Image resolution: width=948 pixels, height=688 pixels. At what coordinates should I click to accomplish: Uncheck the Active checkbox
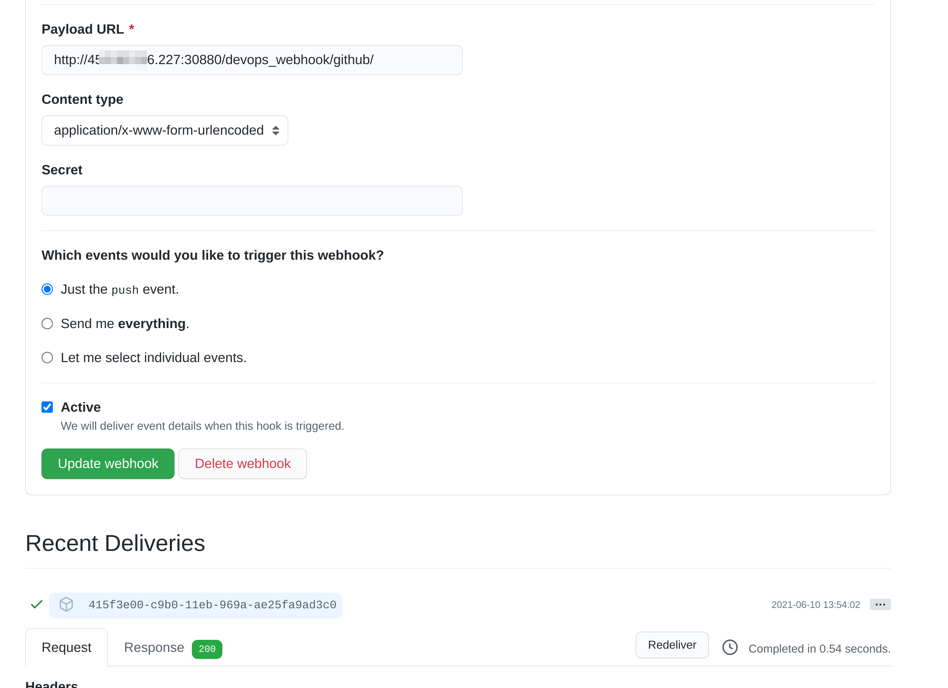[47, 407]
